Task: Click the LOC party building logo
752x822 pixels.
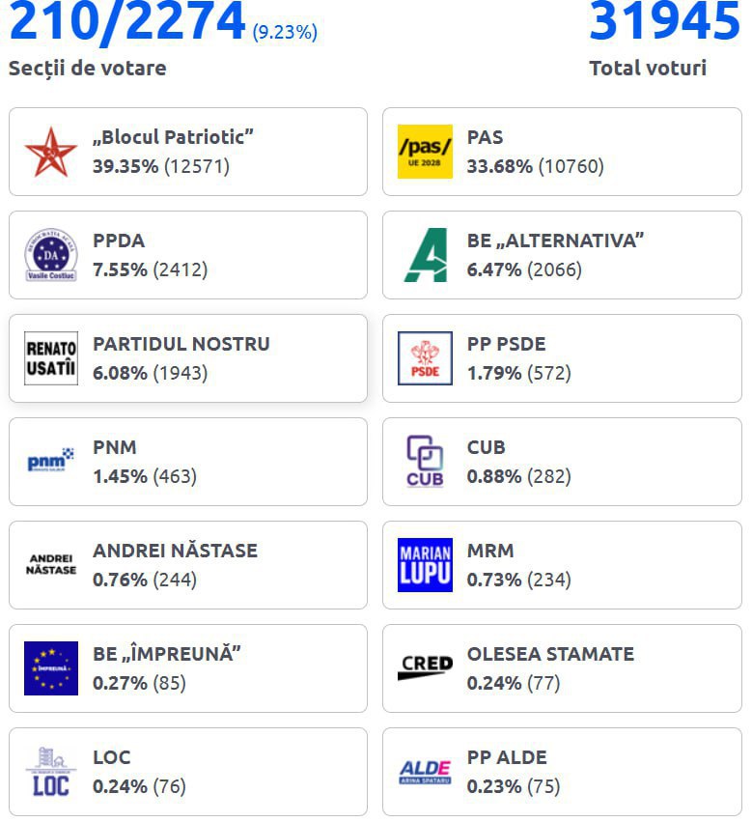Action: click(50, 772)
